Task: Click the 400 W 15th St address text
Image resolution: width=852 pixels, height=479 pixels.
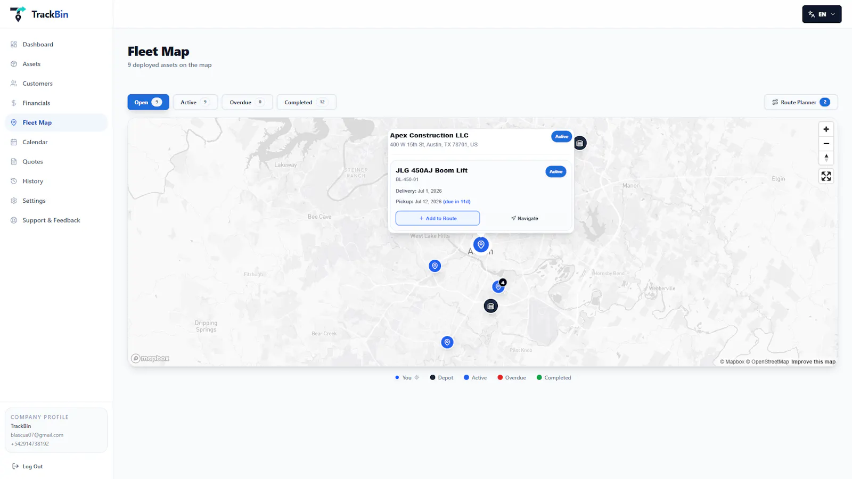Action: 433,145
